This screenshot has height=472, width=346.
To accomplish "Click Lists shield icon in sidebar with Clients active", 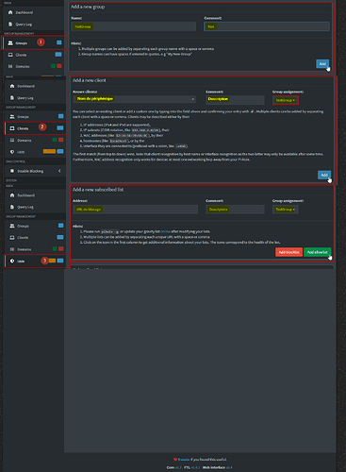I will point(12,152).
